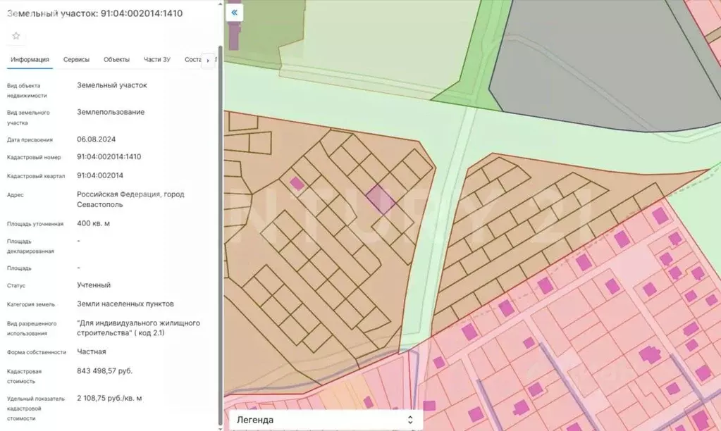Expand the Легенда panel
721x431 pixels.
point(324,420)
